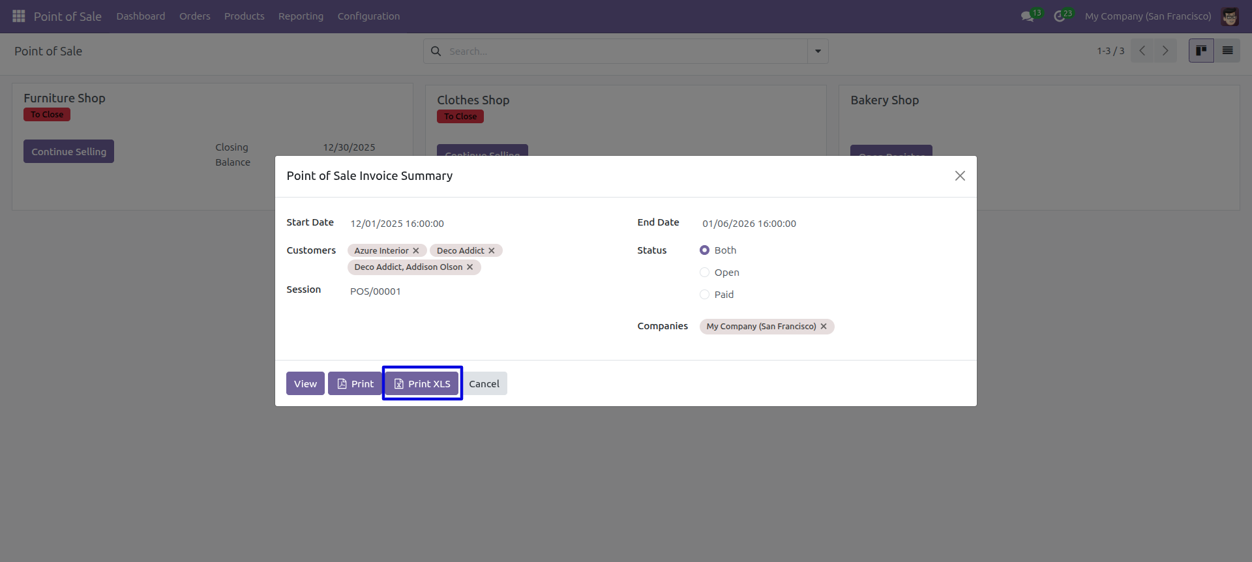Click the Print XLS button
This screenshot has width=1252, height=562.
coord(422,383)
